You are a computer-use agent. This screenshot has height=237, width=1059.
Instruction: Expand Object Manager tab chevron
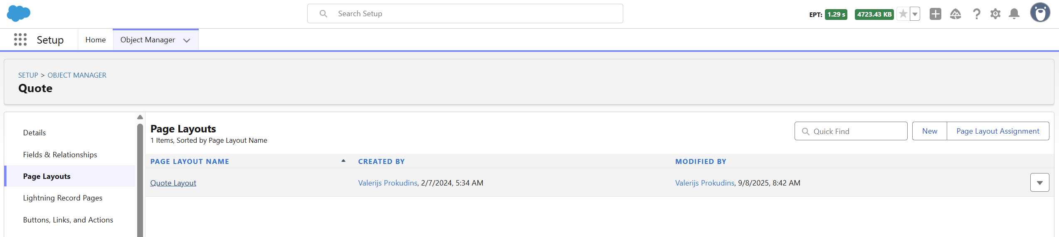pyautogui.click(x=187, y=40)
